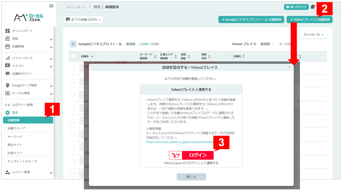
Task: Click the 店舗登録 page title in header
Action: (x=112, y=7)
